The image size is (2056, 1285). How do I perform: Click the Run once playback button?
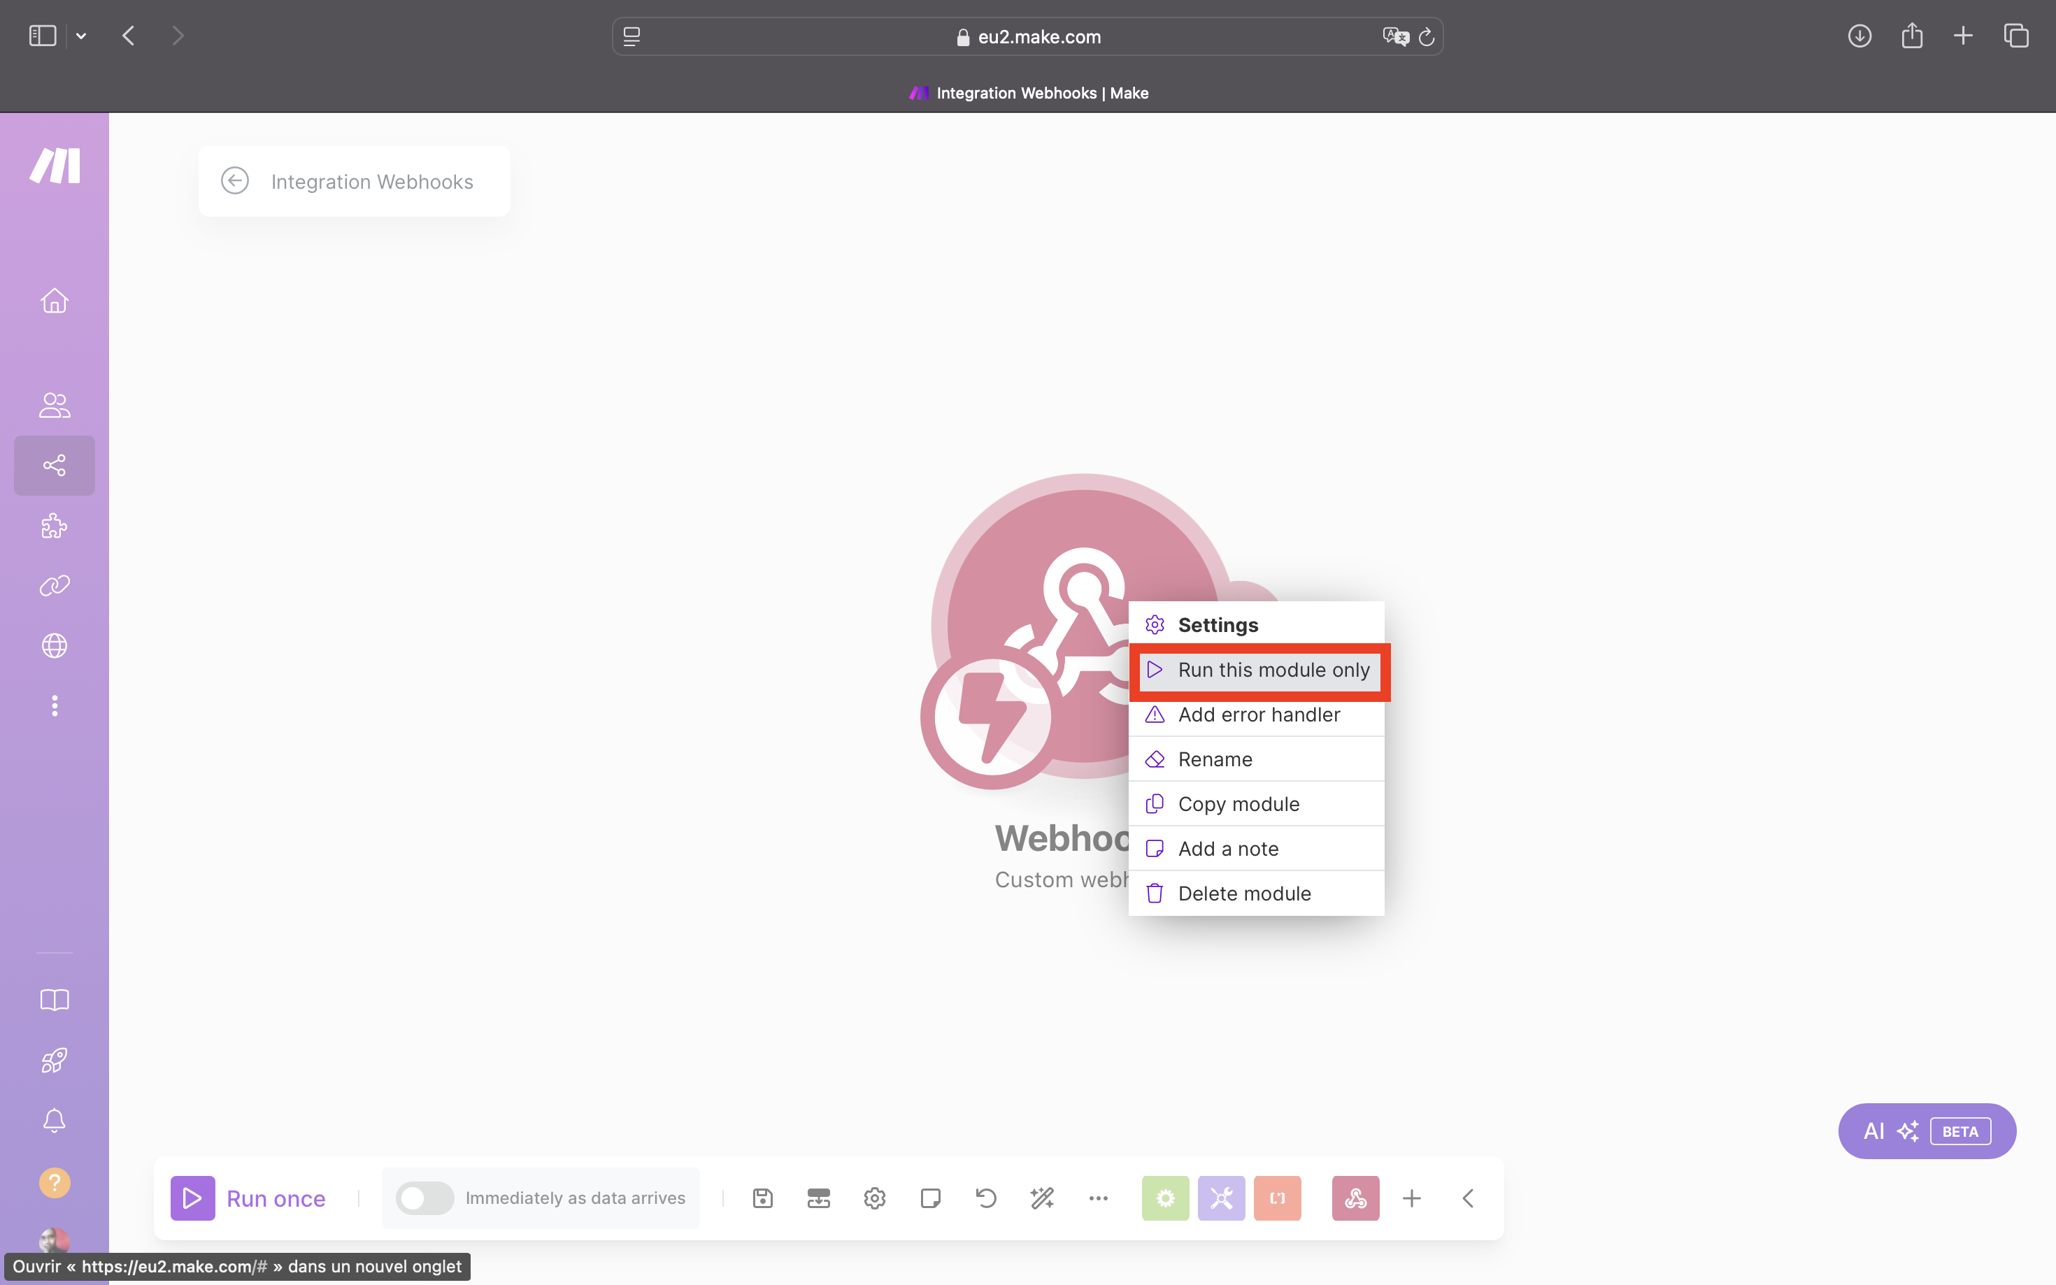pos(192,1196)
